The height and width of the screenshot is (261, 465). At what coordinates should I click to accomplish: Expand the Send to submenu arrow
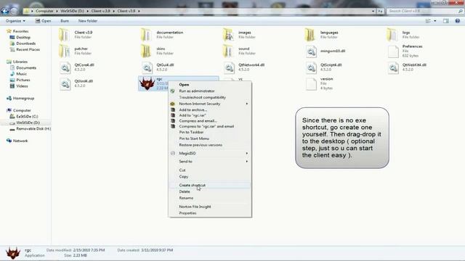[x=247, y=161]
